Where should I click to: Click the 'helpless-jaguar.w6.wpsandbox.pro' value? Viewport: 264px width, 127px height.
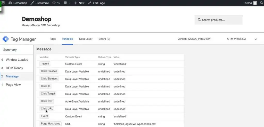pyautogui.click(x=135, y=124)
